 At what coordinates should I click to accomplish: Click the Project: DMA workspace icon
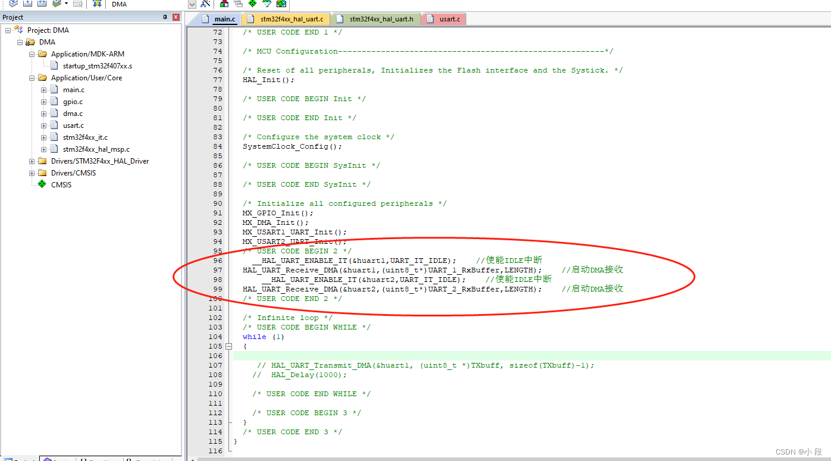click(x=18, y=30)
